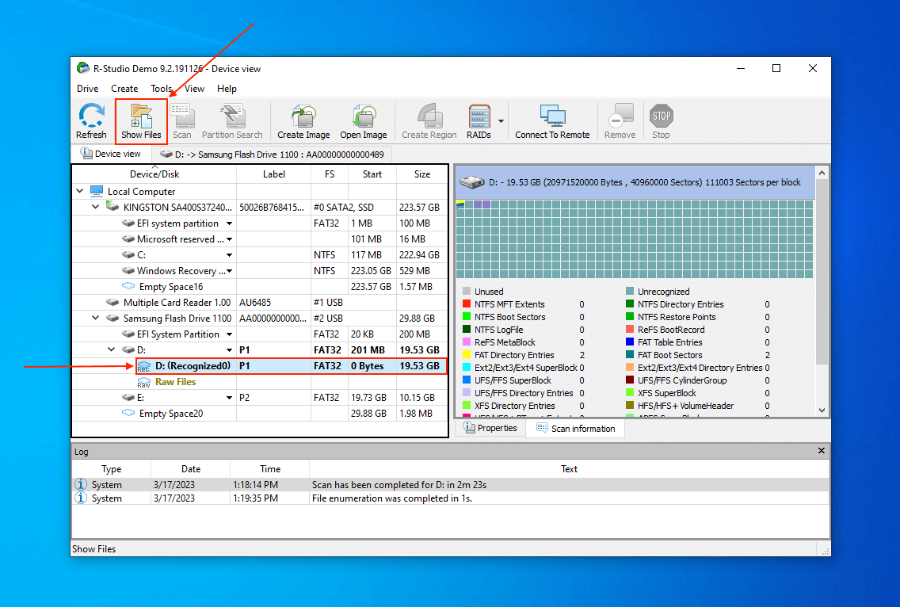Open dropdown arrow for Microsoft reserved

click(229, 239)
